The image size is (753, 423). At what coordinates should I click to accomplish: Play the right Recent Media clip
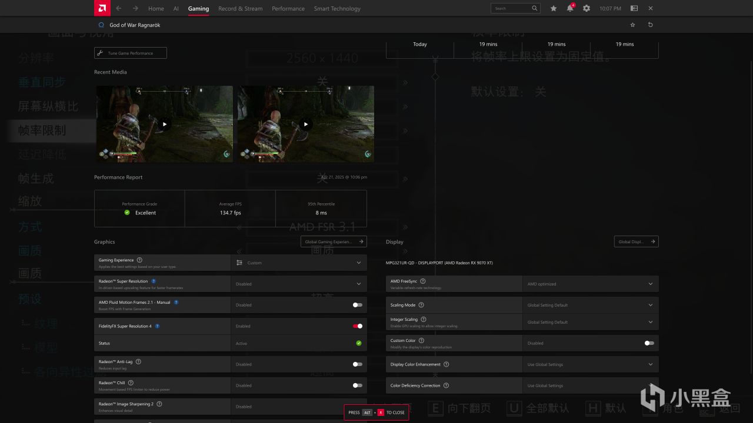pyautogui.click(x=305, y=124)
